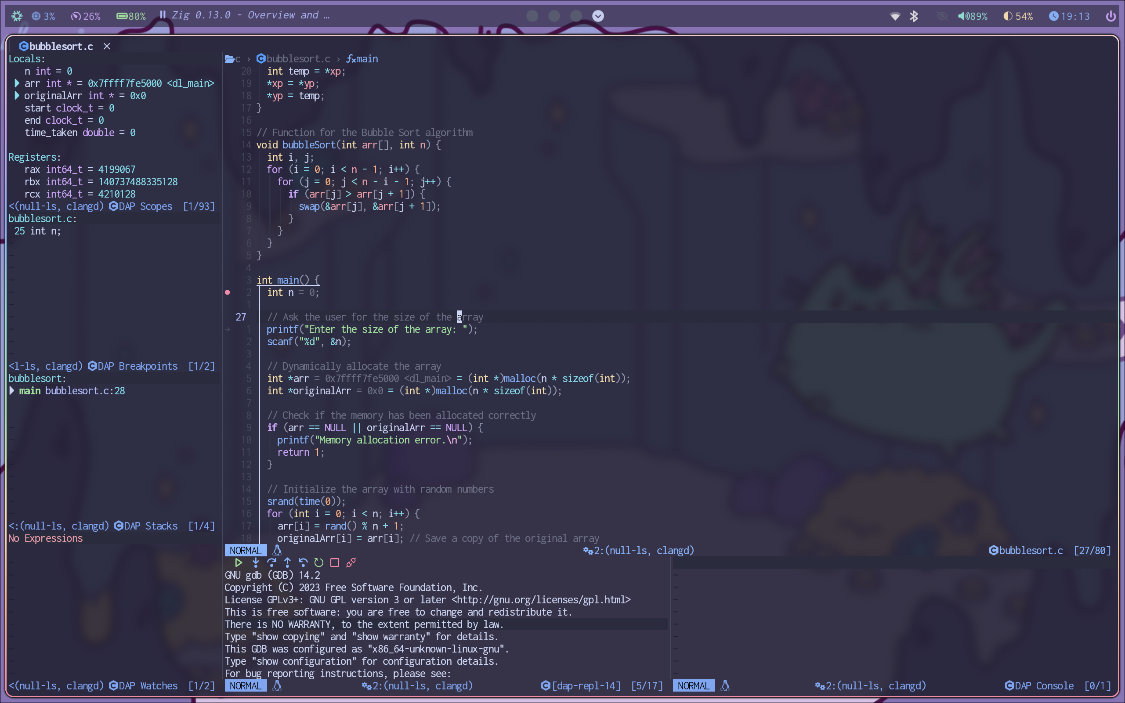Click the '25 int n;' breakpoint entry
Screen dimensions: 1125x703
(37, 231)
